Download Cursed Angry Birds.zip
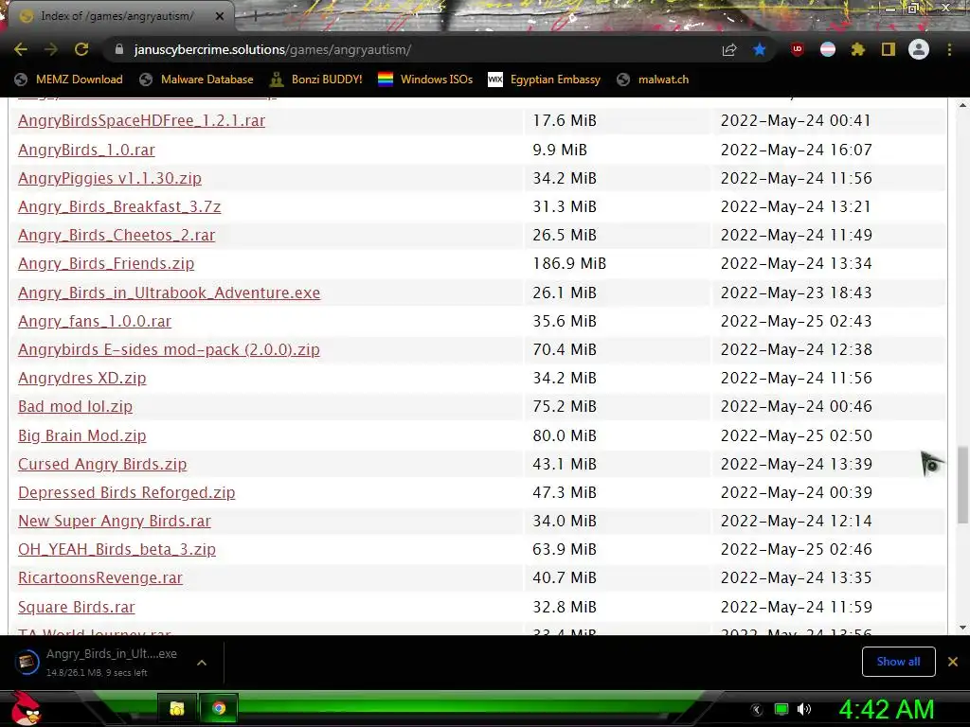This screenshot has width=970, height=727. click(x=102, y=464)
